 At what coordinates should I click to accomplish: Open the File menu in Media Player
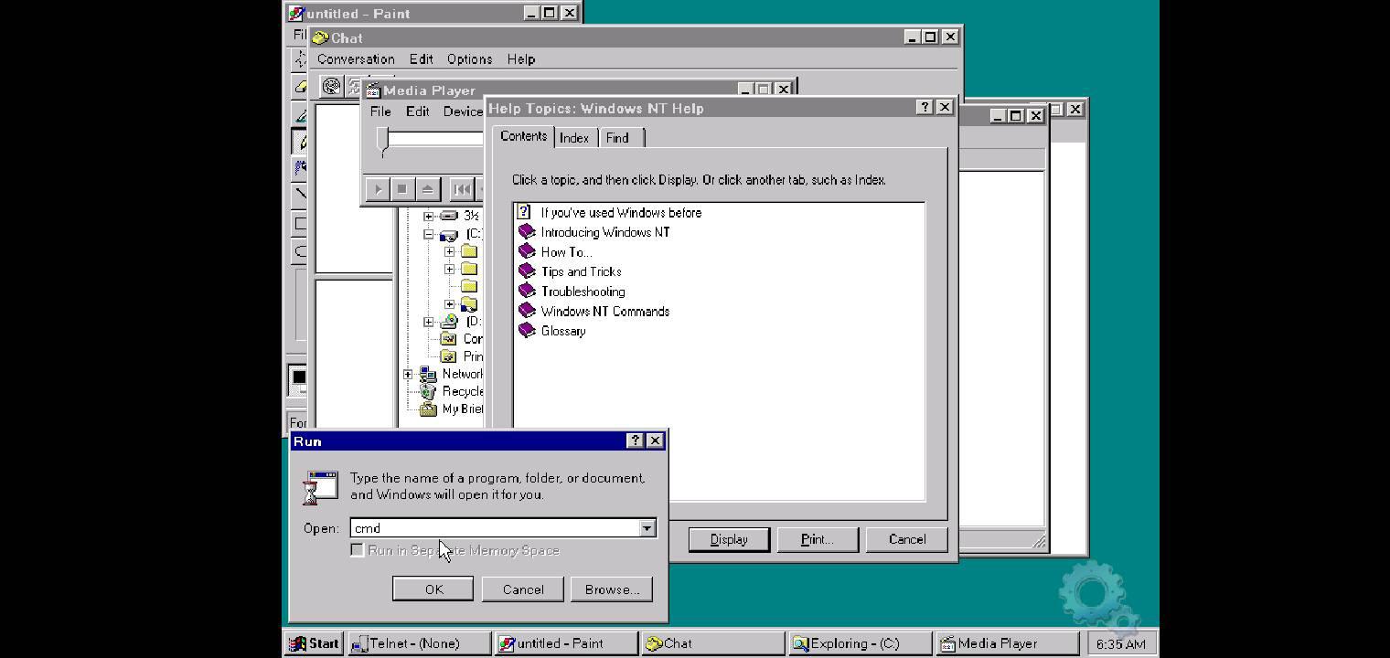[380, 111]
